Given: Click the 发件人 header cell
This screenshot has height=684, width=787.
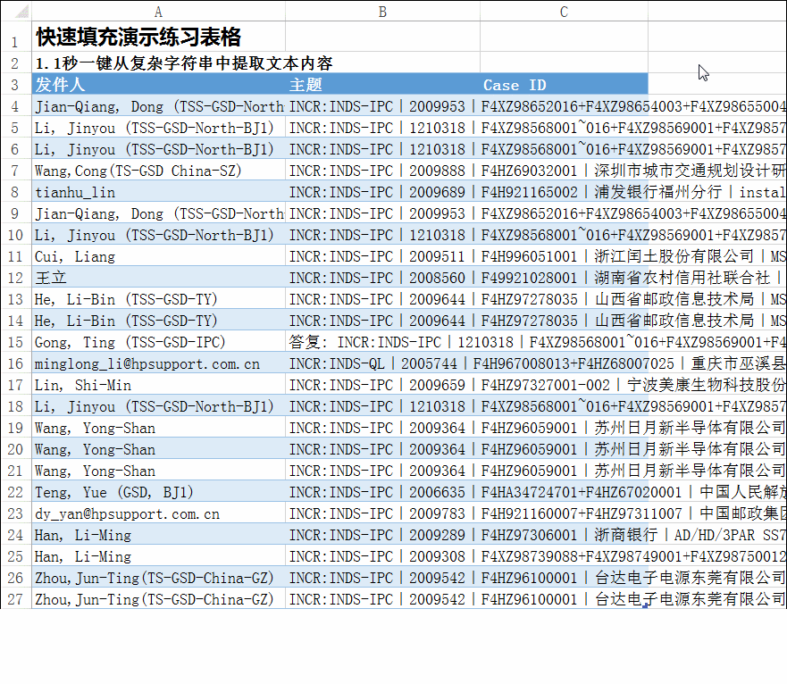Looking at the screenshot, I should [158, 84].
